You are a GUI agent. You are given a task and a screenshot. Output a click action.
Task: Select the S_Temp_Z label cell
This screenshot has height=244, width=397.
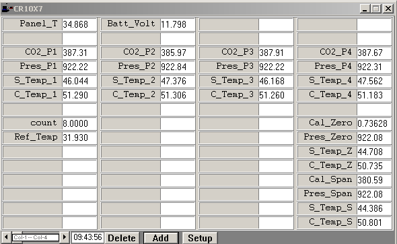(x=327, y=152)
